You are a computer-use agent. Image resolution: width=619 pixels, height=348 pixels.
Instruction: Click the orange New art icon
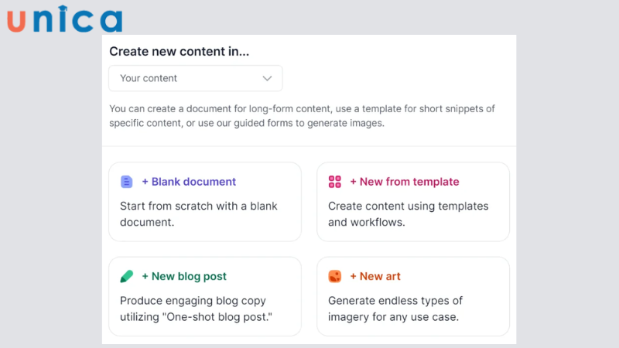tap(335, 276)
